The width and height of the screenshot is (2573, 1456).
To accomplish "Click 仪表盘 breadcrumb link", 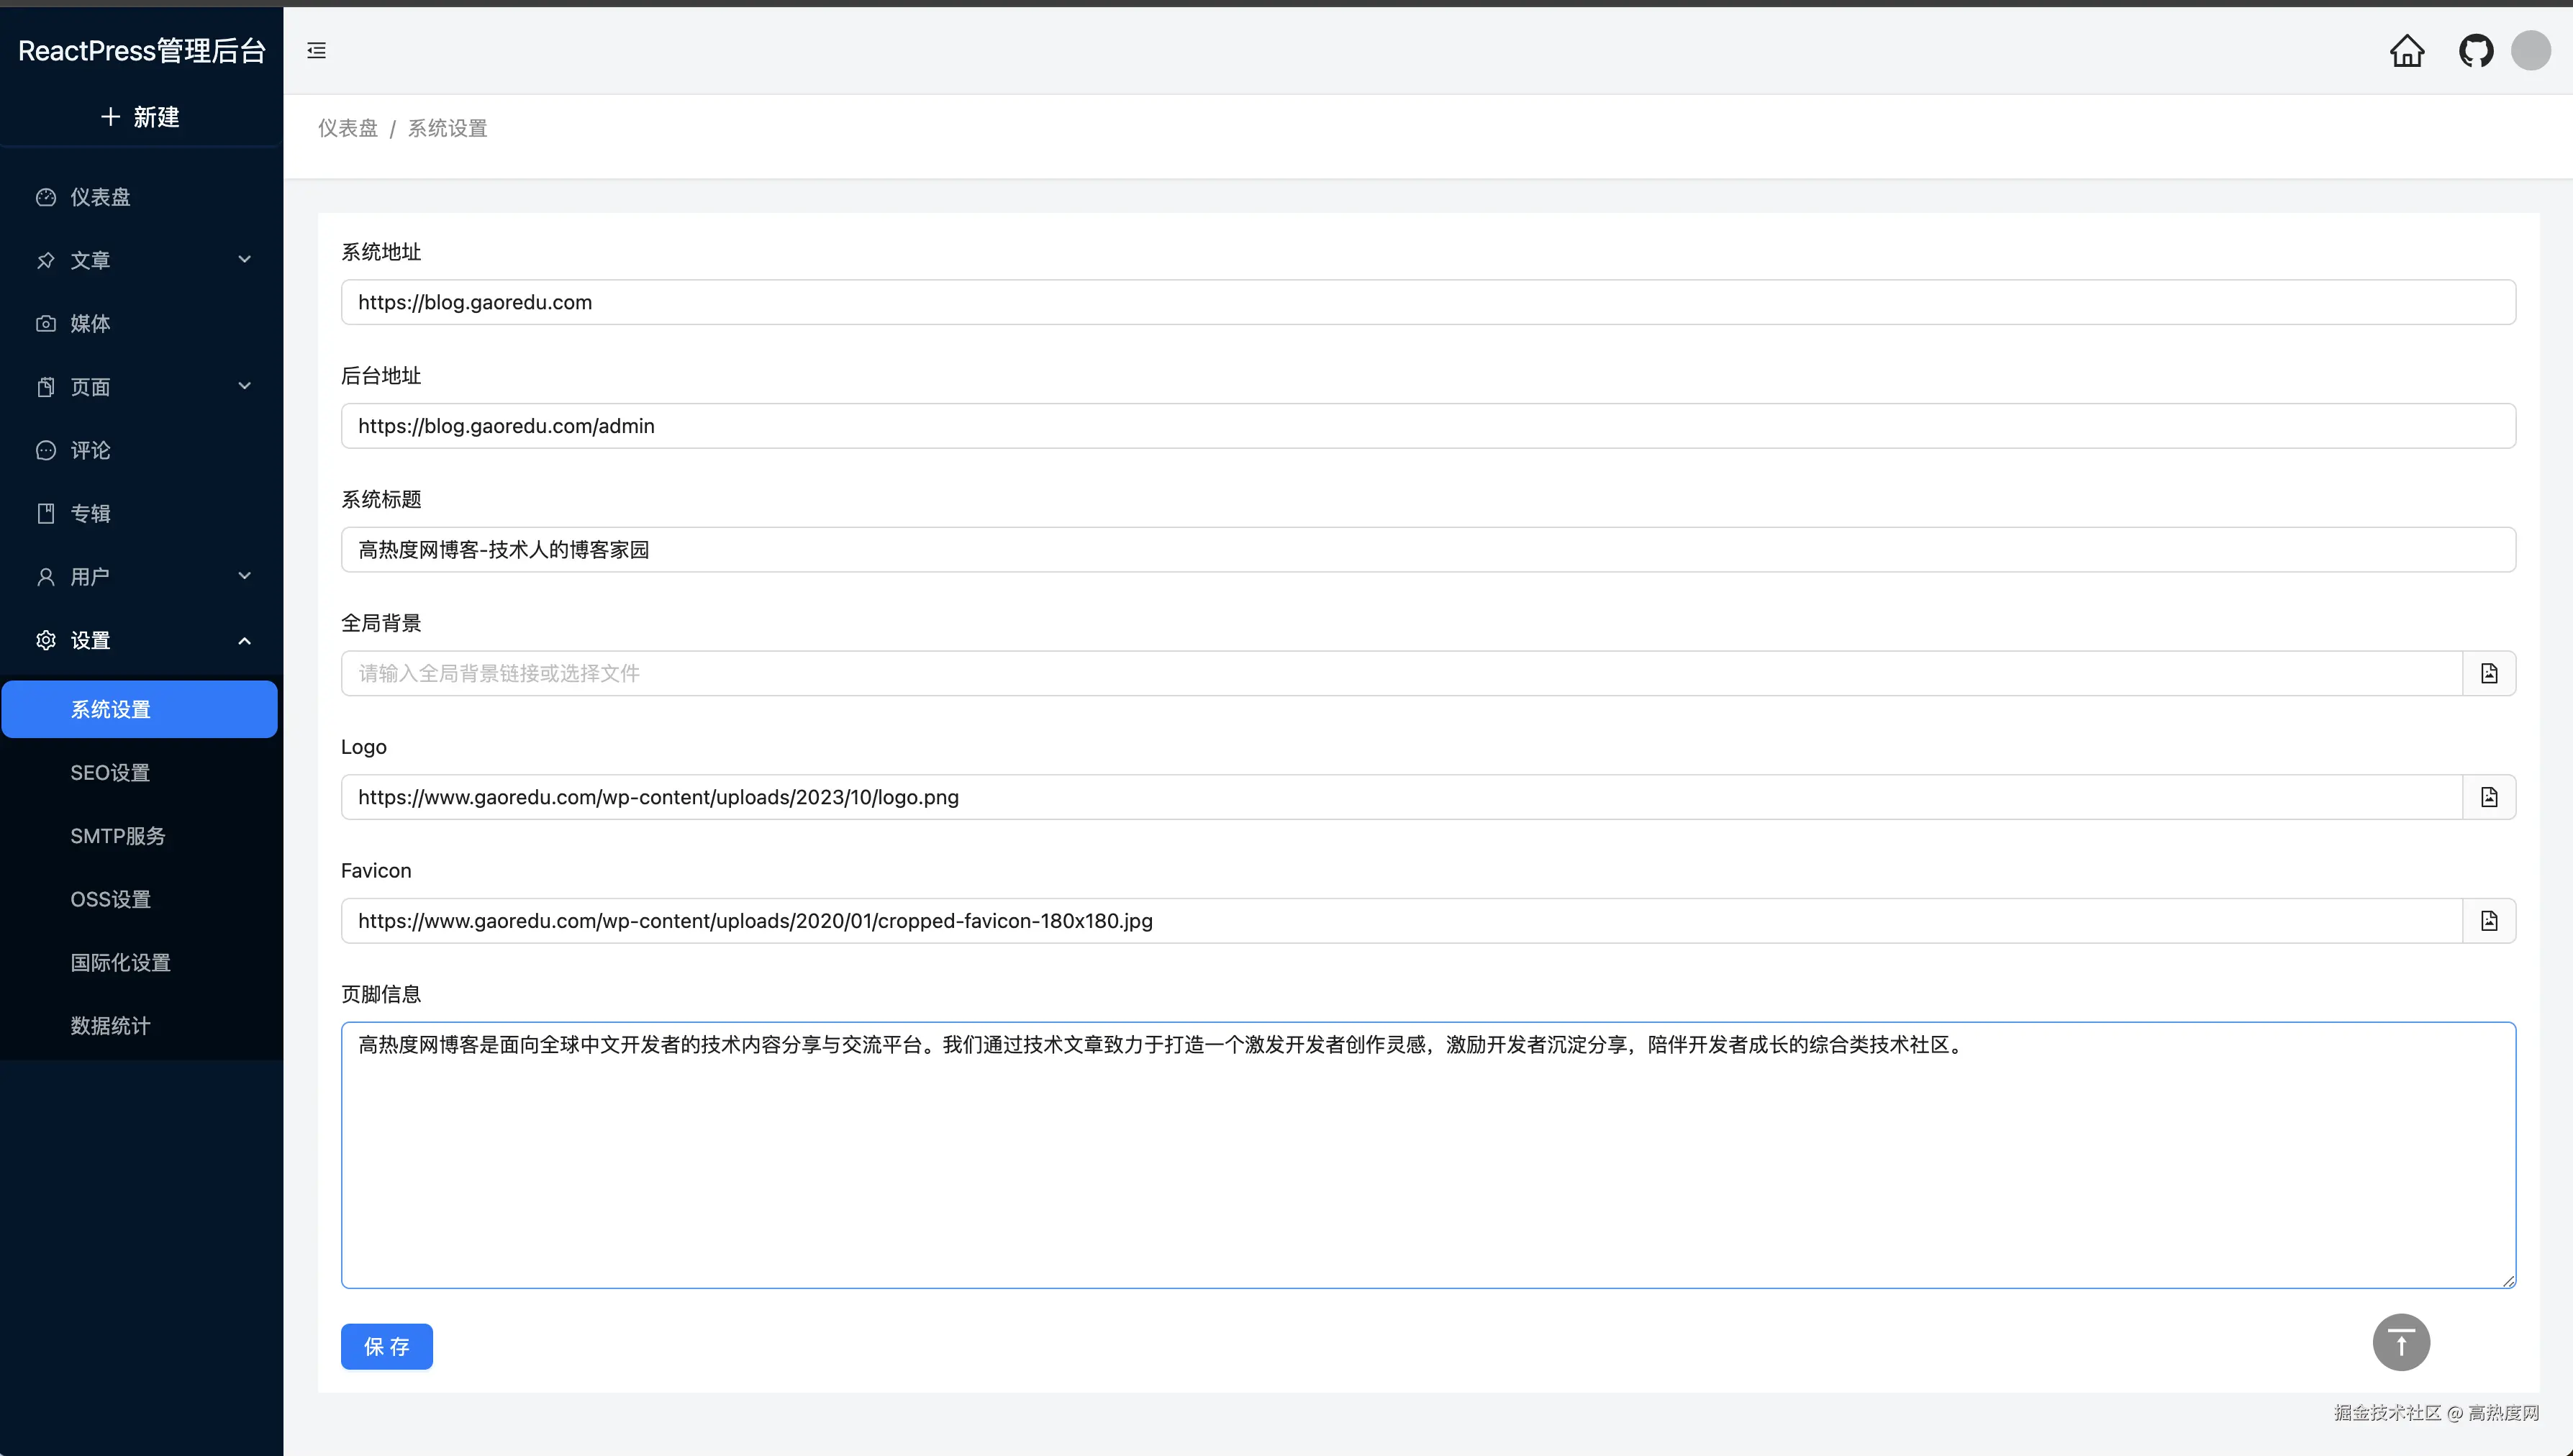I will pos(348,128).
